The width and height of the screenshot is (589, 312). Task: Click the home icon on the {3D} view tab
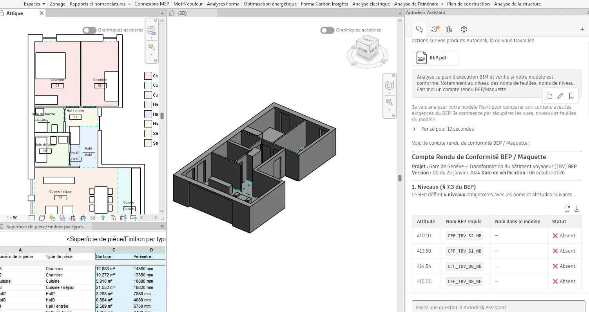(x=172, y=13)
